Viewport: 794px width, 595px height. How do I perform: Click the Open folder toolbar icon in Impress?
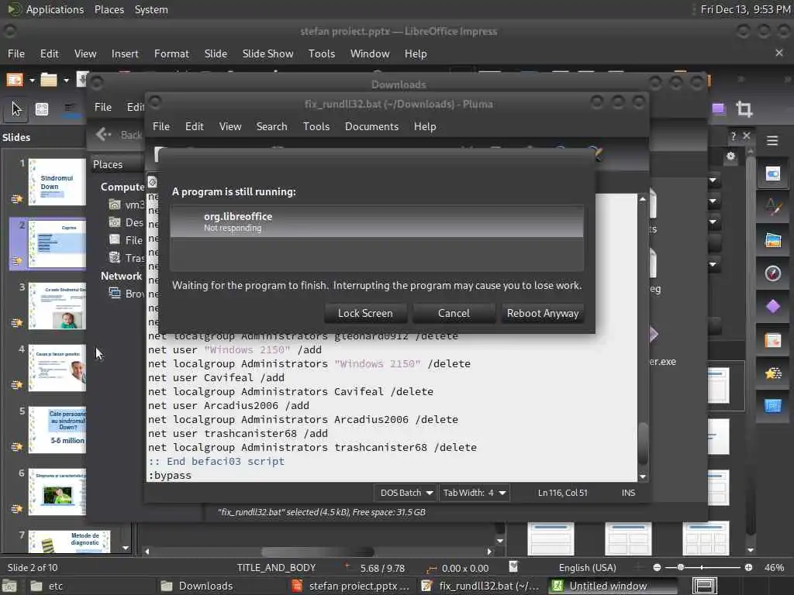click(49, 80)
